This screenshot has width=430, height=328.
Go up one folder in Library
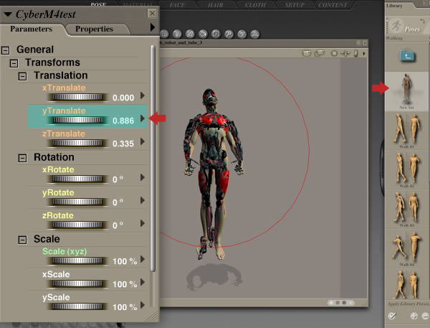407,56
